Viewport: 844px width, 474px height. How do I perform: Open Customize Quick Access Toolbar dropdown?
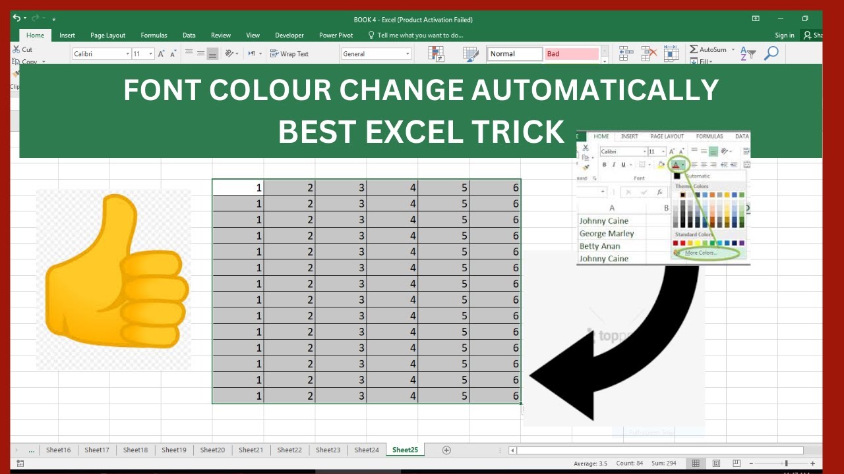pos(53,19)
